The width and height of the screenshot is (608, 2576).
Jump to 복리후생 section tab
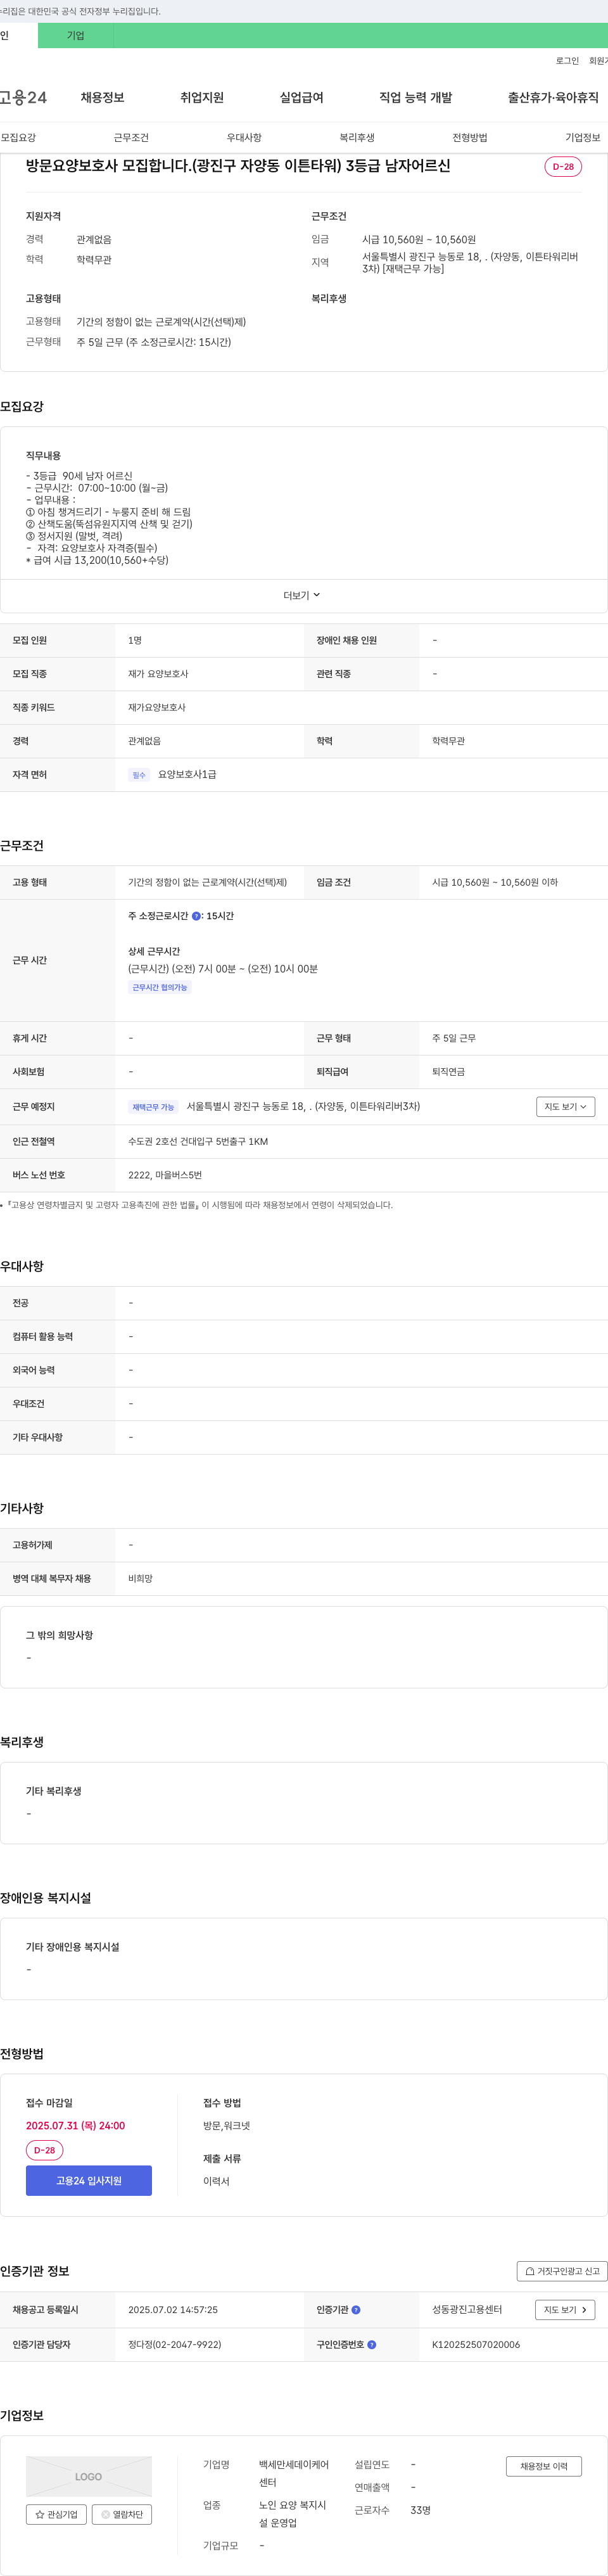click(357, 138)
